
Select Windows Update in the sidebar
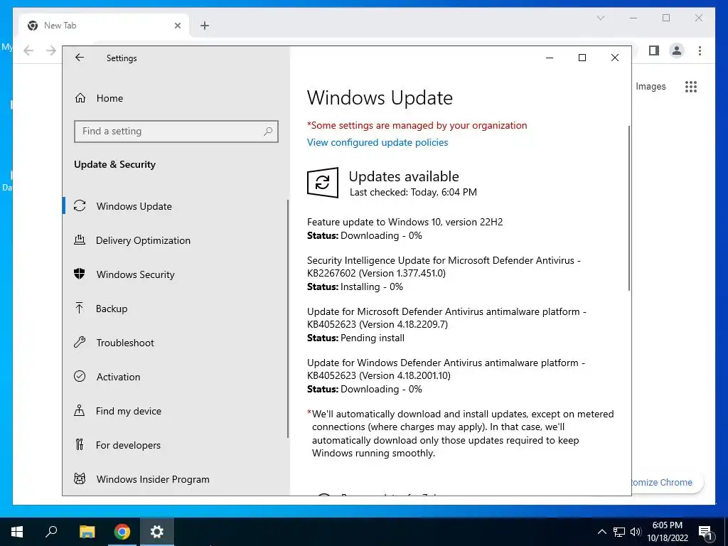(x=134, y=206)
